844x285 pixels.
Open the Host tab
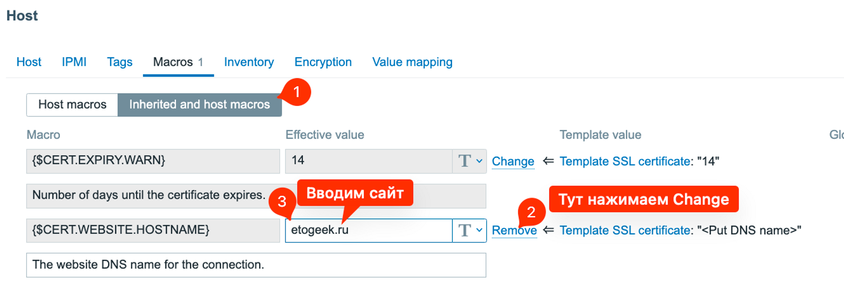[x=29, y=62]
